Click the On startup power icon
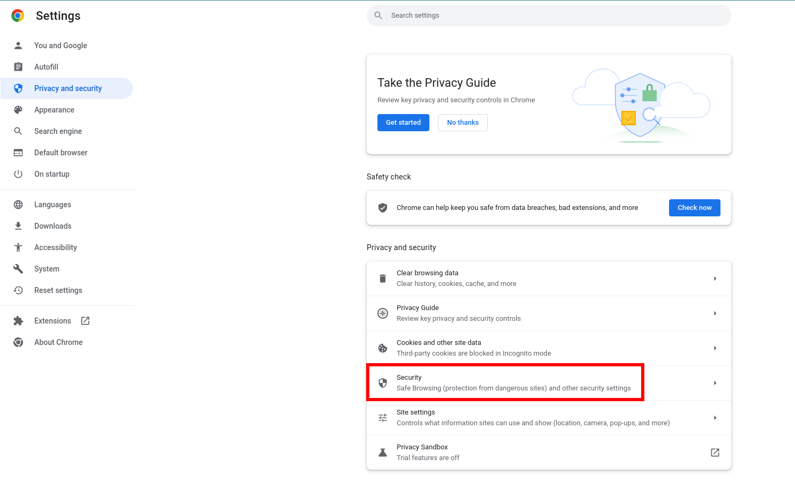 (x=18, y=174)
